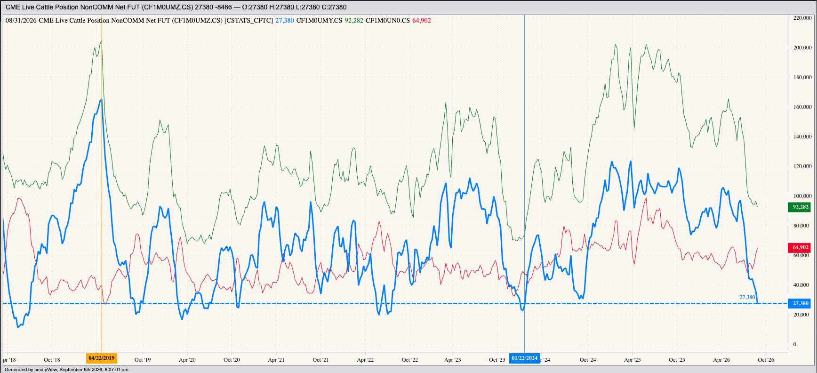This screenshot has height=373, width=817.
Task: Click the green 92,282 legend value
Action: (354, 20)
